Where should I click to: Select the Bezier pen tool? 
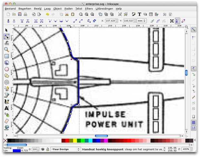7,95
